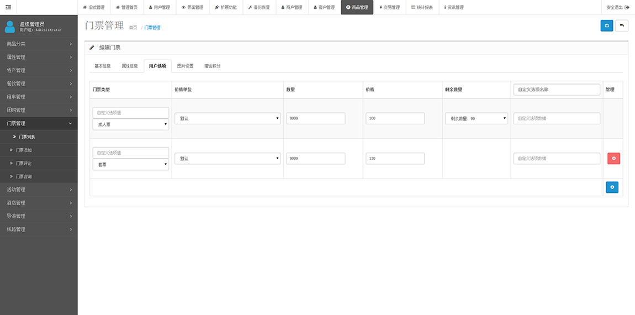Click 自定义选项名称 header input field
This screenshot has width=635, height=315.
tap(557, 90)
